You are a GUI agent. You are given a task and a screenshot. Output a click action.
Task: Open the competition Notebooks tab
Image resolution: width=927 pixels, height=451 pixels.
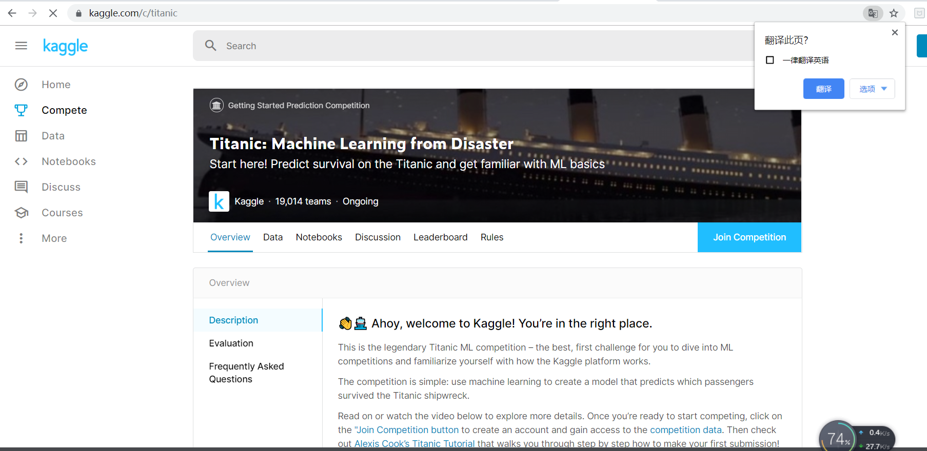click(319, 237)
